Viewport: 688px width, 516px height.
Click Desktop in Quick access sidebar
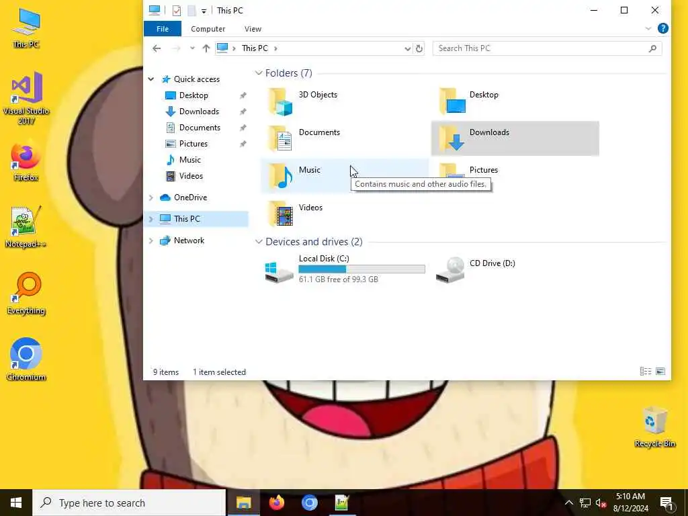pos(193,95)
